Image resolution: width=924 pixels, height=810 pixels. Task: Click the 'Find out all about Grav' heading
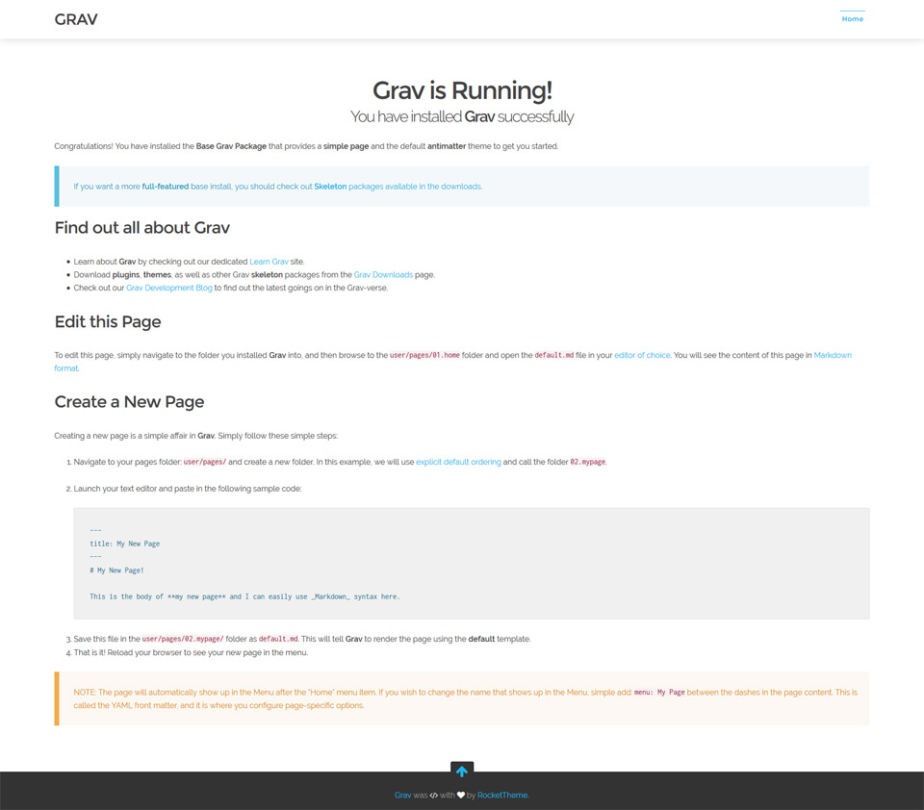[x=142, y=227]
